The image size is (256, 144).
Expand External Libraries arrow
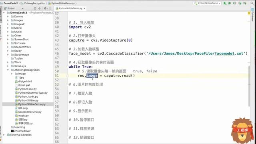(4, 135)
